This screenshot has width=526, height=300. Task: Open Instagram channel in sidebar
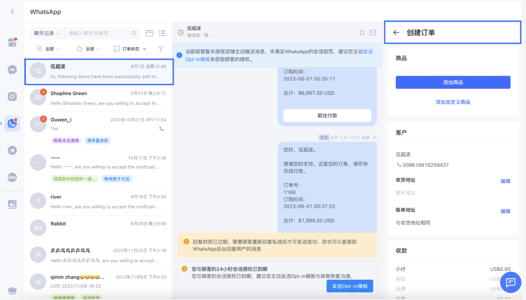(x=13, y=96)
